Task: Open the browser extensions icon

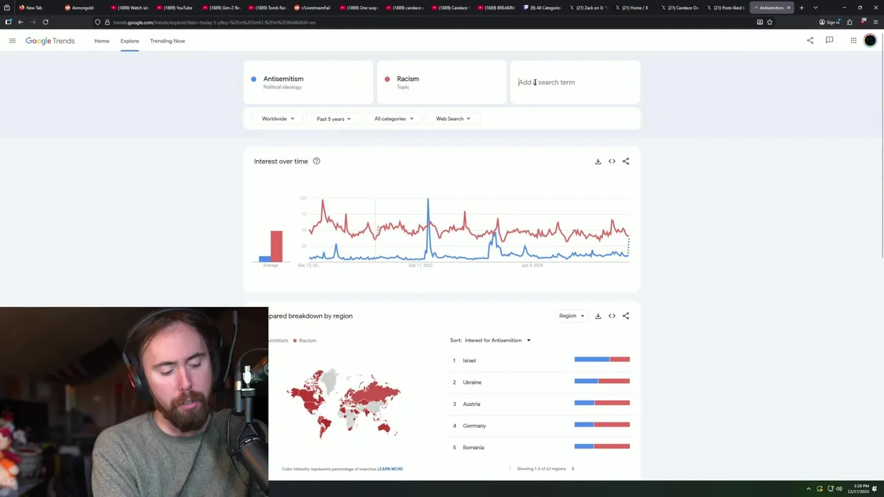Action: [849, 22]
